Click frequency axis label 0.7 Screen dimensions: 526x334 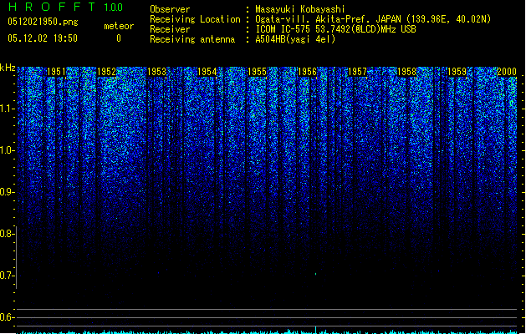(7, 276)
